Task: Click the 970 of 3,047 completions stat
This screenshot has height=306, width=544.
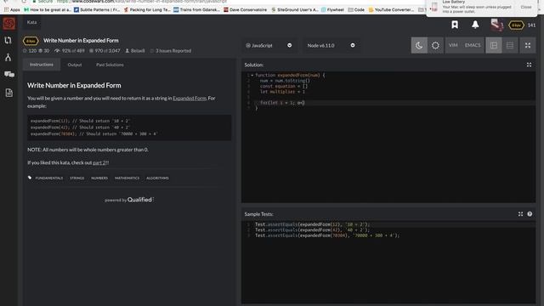Action: [105, 51]
